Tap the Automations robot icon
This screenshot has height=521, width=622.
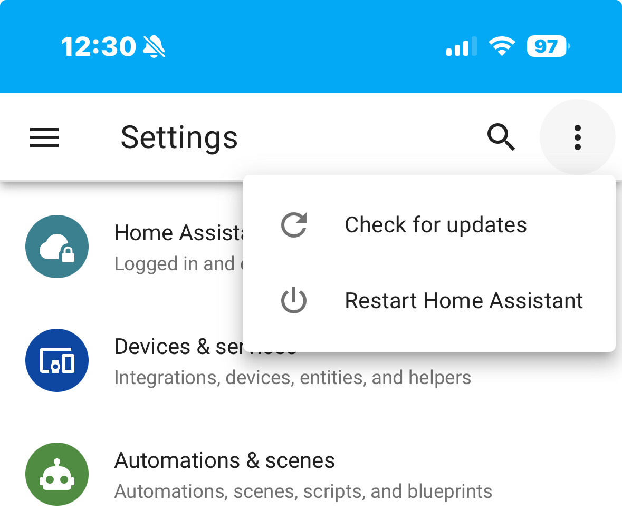(57, 474)
